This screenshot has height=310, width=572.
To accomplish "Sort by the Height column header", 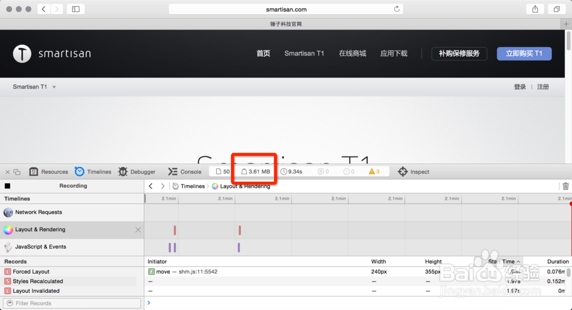I will tap(433, 261).
